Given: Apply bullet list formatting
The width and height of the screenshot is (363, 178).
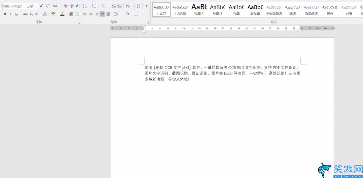Looking at the screenshot, I should (85, 6).
